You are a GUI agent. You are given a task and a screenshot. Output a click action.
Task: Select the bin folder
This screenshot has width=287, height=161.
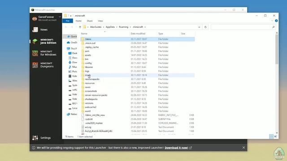[x=138, y=59]
